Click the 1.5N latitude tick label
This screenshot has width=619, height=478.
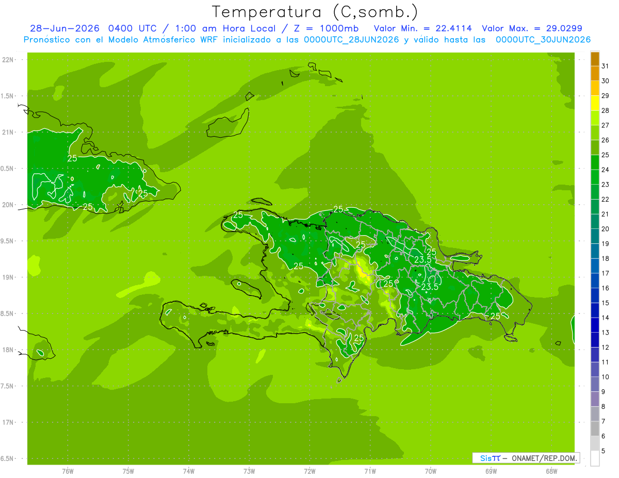pyautogui.click(x=8, y=96)
